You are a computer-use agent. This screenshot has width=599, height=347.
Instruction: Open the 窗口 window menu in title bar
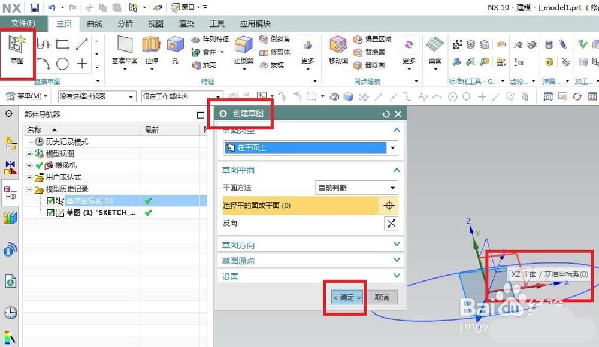click(x=186, y=7)
